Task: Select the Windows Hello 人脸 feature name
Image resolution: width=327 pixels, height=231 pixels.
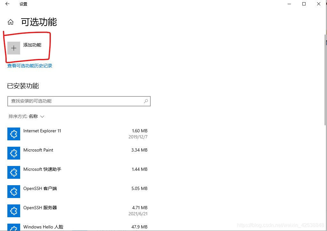Action: (x=44, y=227)
